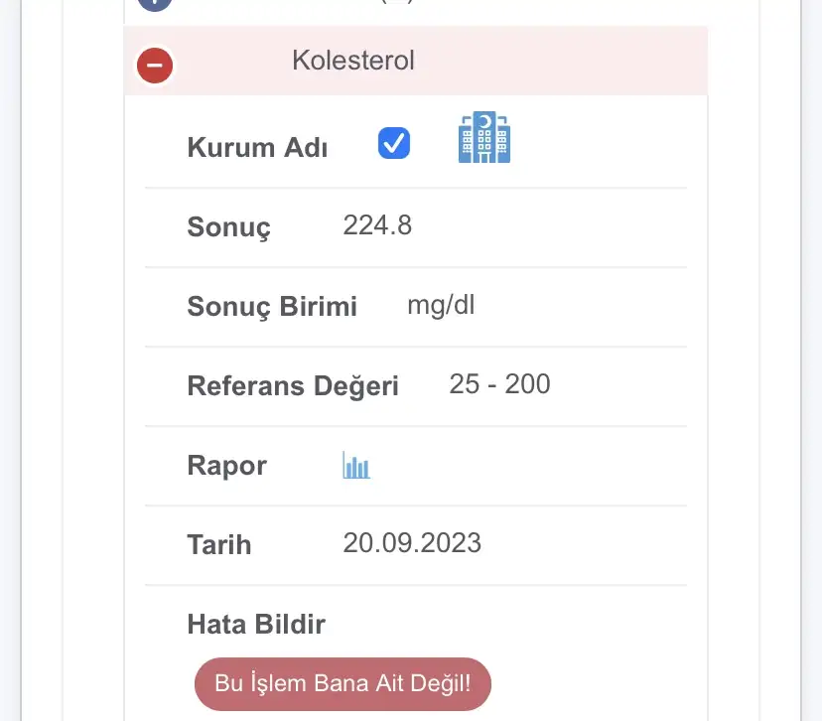822x721 pixels.
Task: Click the blue hospital building icon
Action: pos(483,137)
